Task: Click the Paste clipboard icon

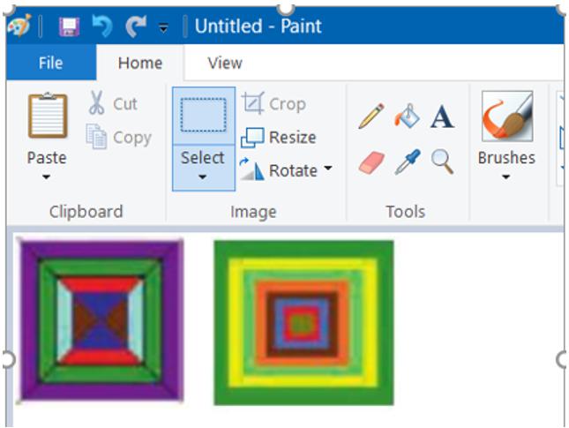Action: pyautogui.click(x=47, y=116)
